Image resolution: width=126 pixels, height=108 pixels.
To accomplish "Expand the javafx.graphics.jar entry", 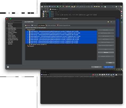I will (28, 36).
